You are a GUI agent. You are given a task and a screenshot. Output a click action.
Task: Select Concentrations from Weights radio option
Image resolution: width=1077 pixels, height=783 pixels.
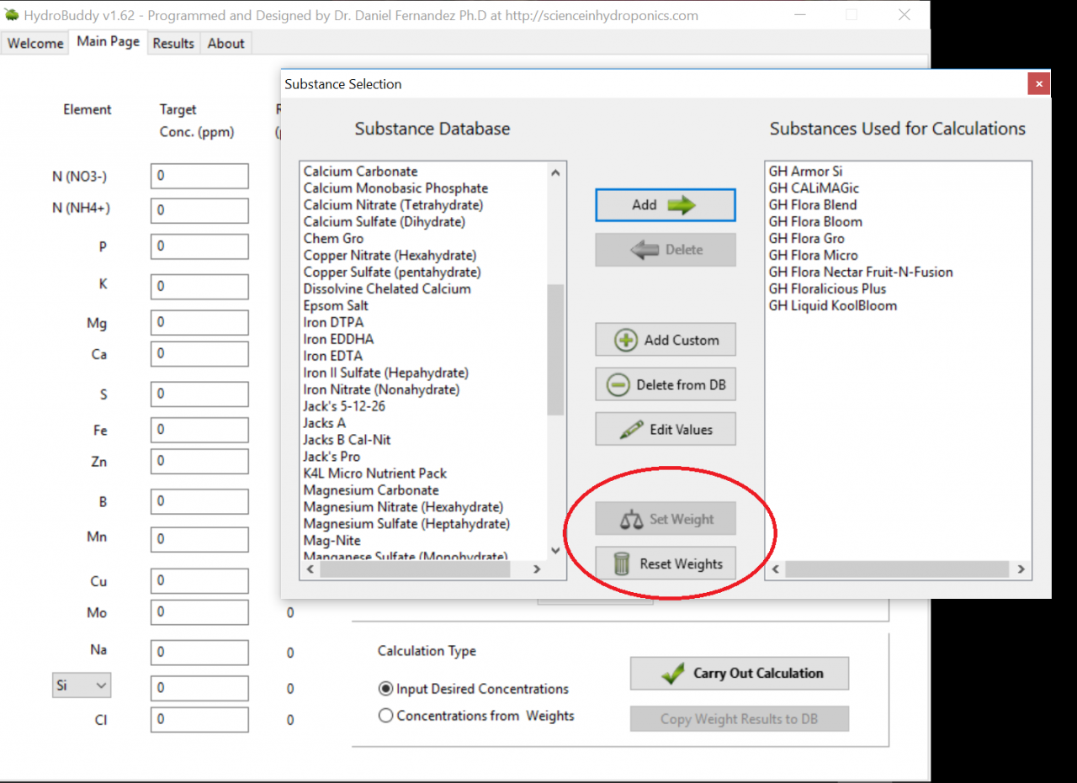click(386, 716)
